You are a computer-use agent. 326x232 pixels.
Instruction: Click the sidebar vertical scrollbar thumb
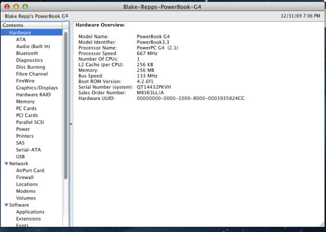(66, 105)
